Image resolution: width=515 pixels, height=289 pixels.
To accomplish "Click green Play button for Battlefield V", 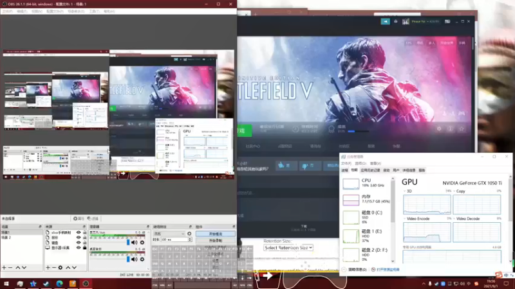I will click(245, 131).
